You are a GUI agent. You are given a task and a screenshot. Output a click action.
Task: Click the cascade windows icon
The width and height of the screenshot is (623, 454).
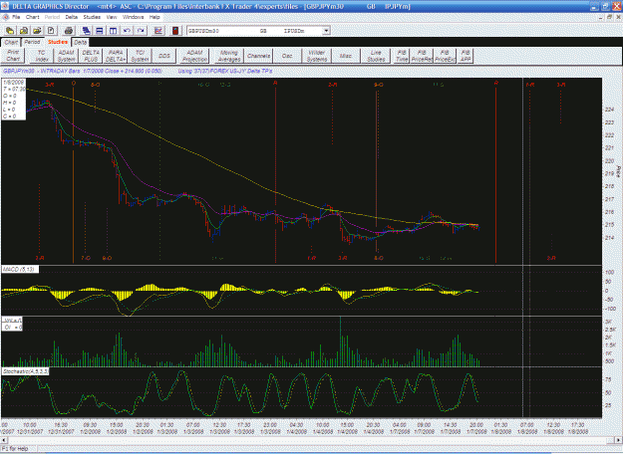point(86,31)
